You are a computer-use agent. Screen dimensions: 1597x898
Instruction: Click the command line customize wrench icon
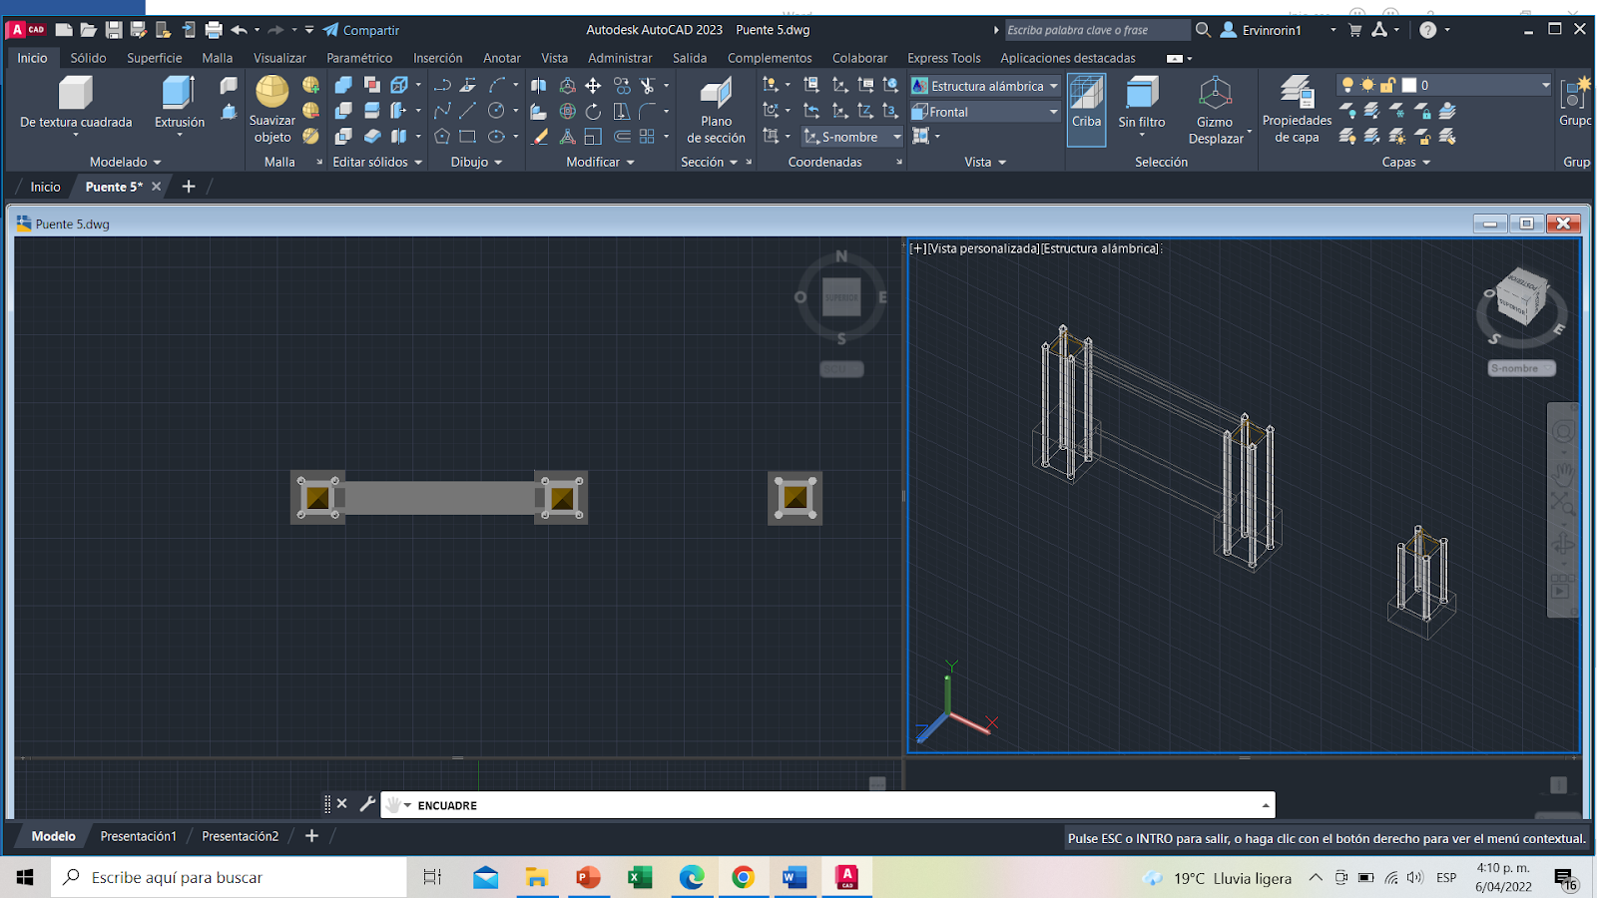click(367, 803)
